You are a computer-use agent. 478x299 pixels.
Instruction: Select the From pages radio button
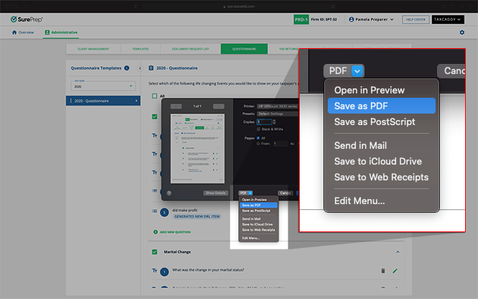point(258,144)
